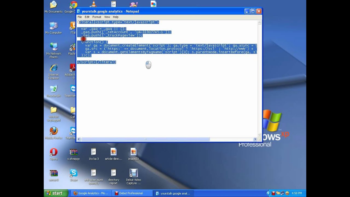Select the article-direc... file icon
The image size is (350, 197).
click(x=113, y=154)
